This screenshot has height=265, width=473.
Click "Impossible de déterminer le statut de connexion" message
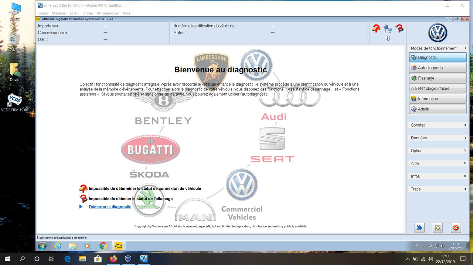tap(145, 189)
